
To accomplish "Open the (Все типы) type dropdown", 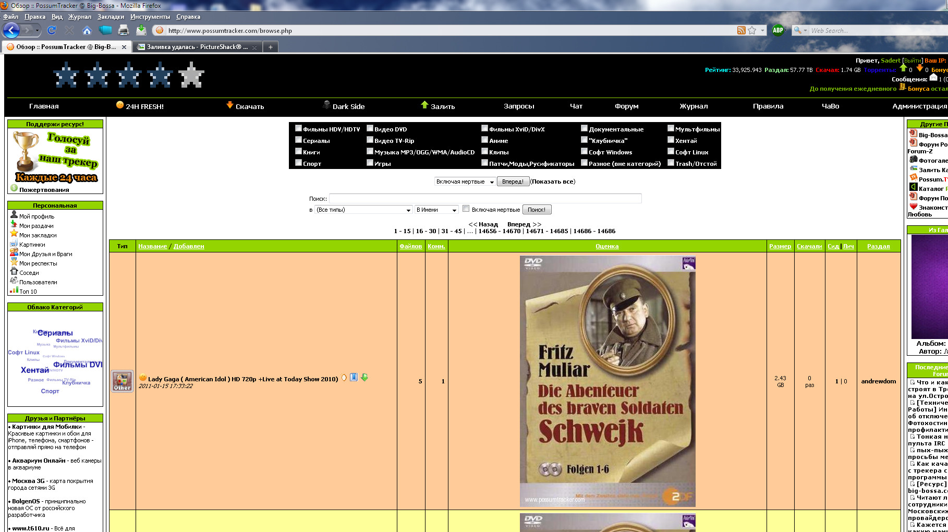I will pos(364,210).
